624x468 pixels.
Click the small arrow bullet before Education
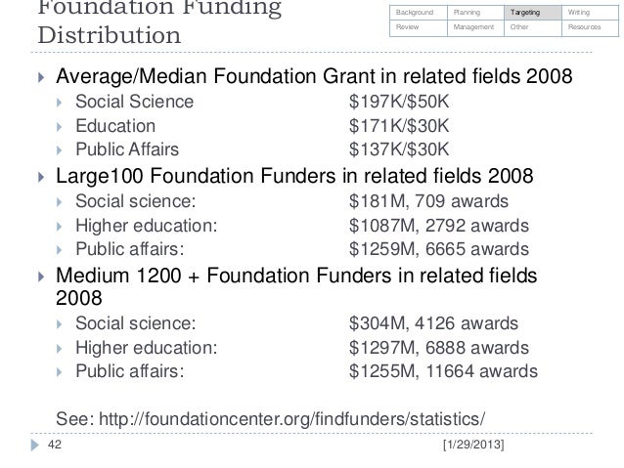60,127
